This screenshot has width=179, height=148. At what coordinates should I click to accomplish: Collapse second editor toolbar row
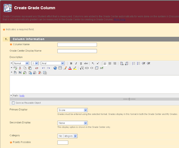click(11, 68)
